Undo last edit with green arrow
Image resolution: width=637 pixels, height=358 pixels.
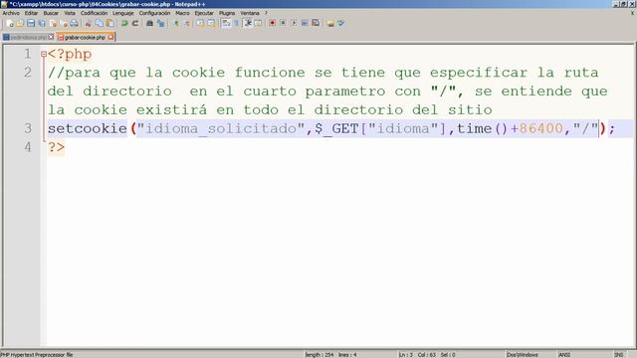(124, 24)
